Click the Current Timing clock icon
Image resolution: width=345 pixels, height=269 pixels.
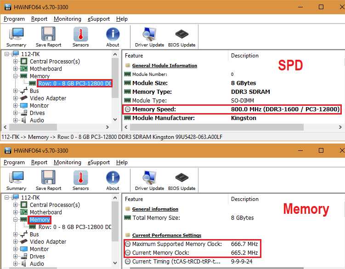coord(128,262)
